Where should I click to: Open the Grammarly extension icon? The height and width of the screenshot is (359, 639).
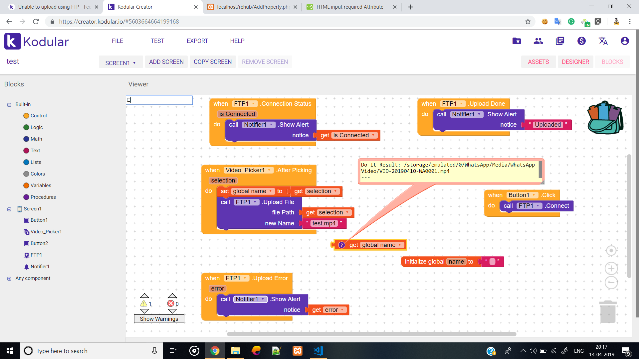coord(571,22)
